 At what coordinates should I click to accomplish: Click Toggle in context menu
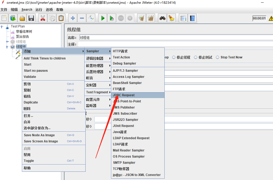[x=53, y=161]
